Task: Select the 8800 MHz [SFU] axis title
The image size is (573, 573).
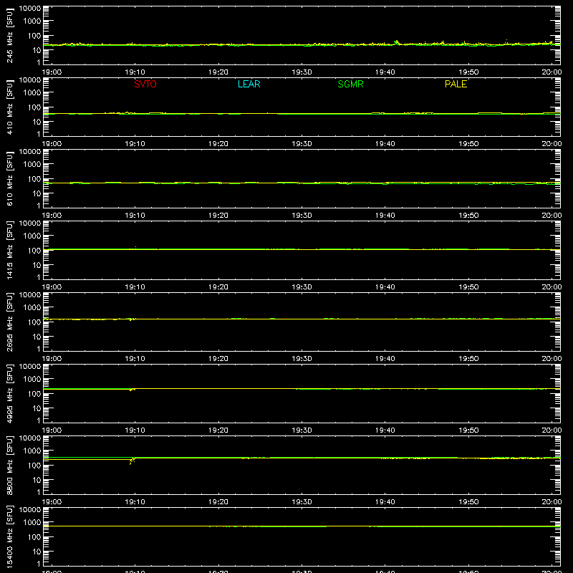Action: [x=10, y=465]
